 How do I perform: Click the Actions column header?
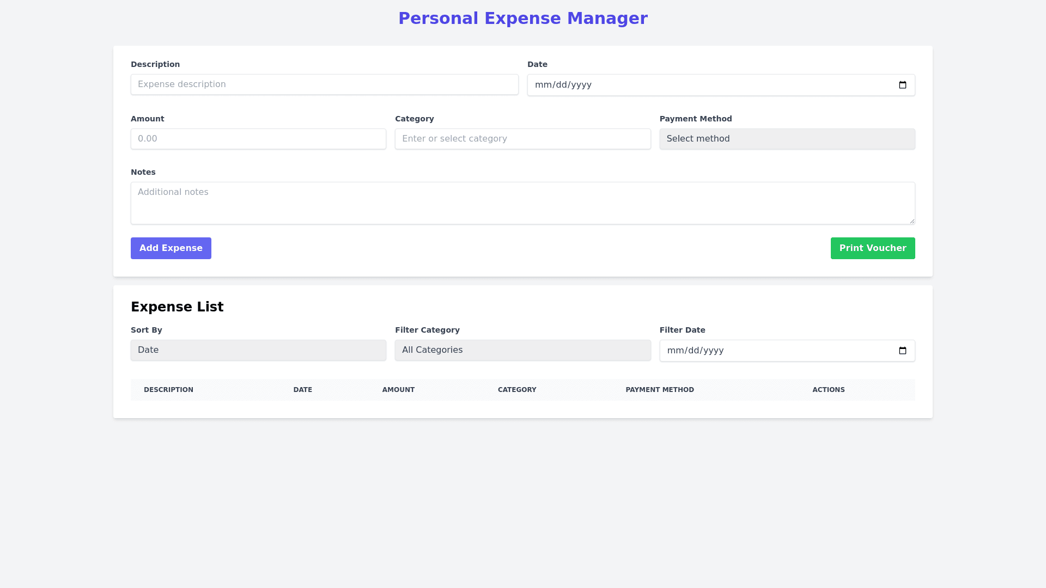tap(828, 390)
